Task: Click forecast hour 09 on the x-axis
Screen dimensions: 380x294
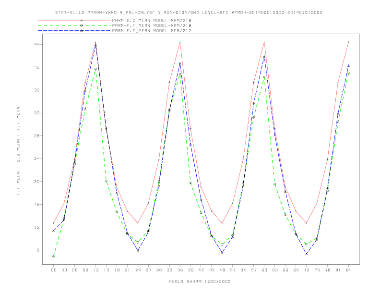Action: click(85, 270)
